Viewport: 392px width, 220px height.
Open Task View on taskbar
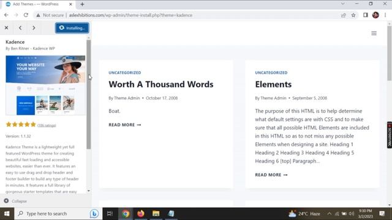pyautogui.click(x=110, y=213)
